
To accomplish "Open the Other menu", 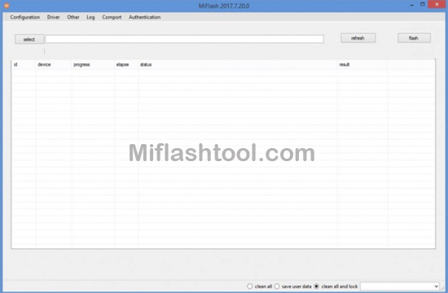I will [73, 17].
